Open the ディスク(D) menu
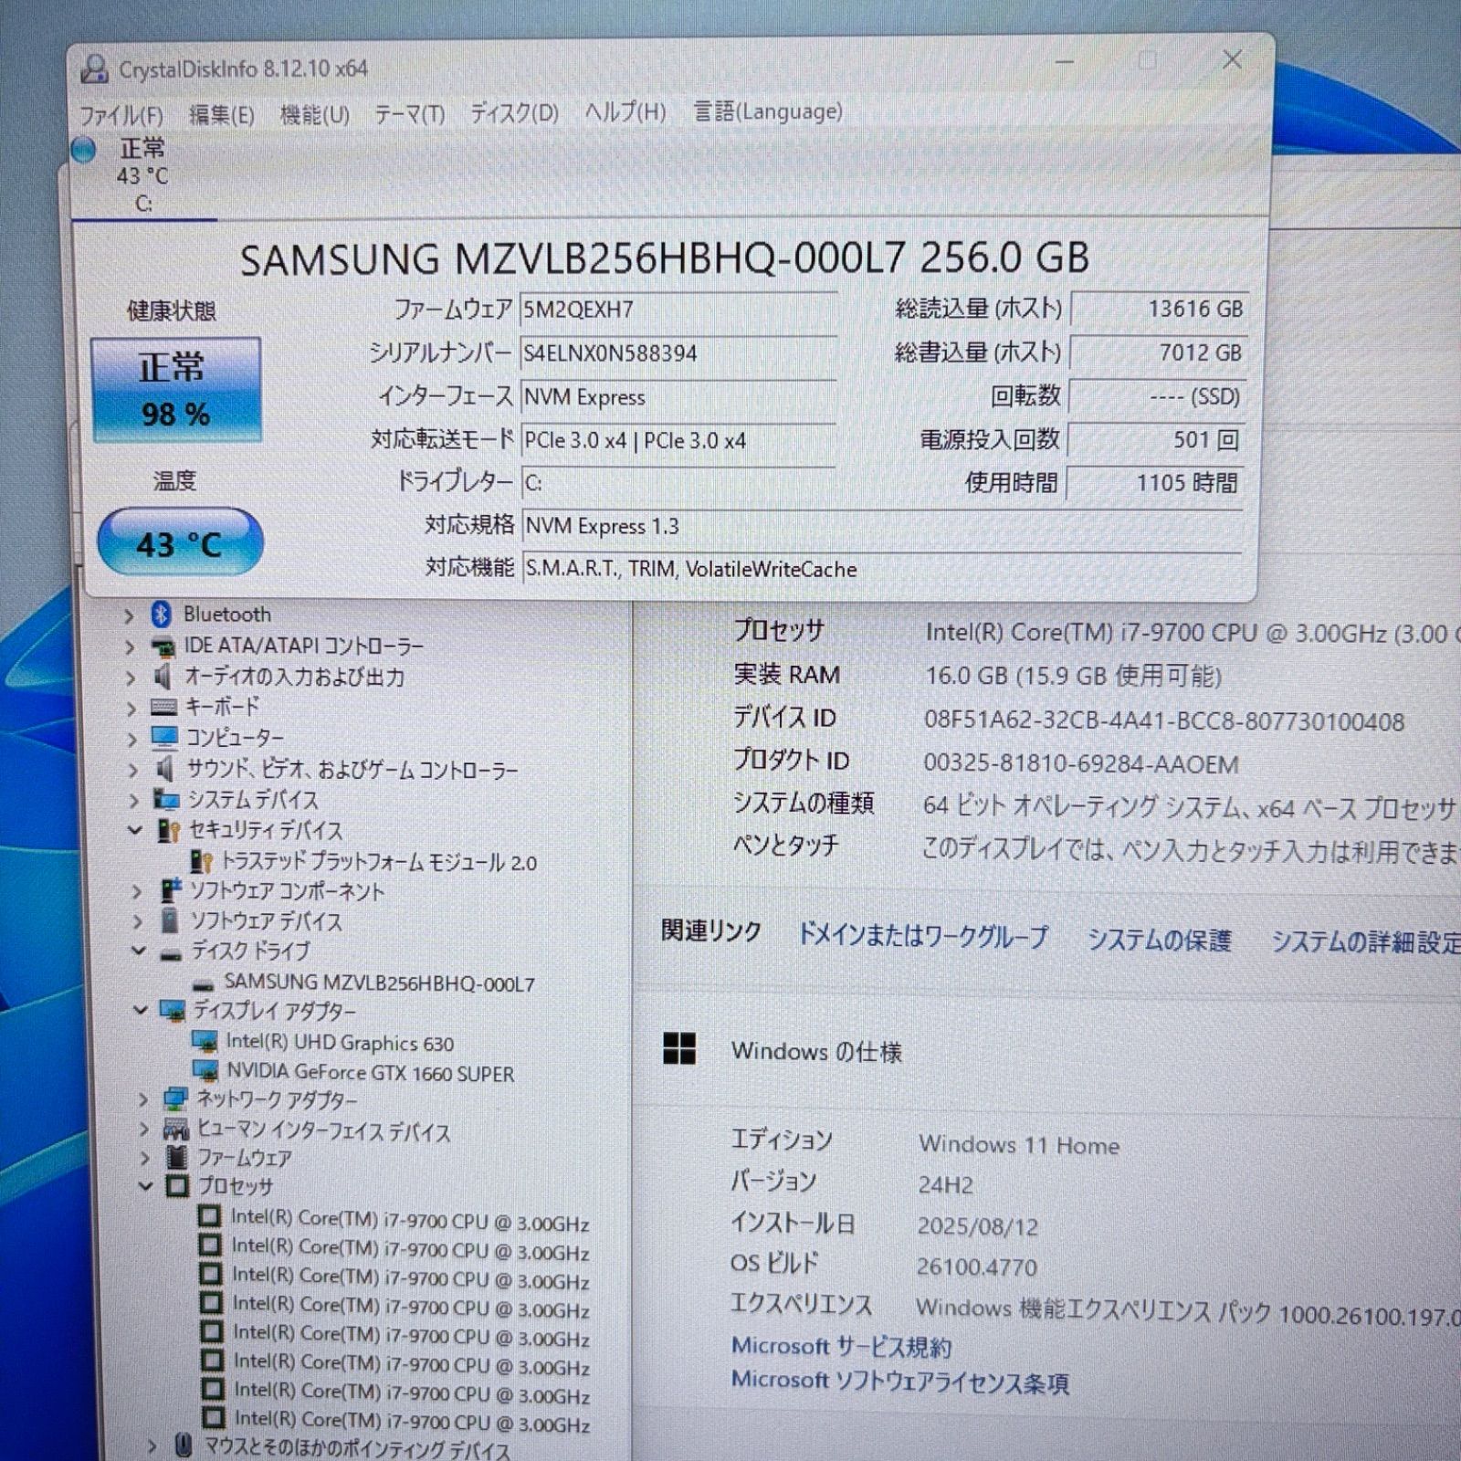This screenshot has width=1461, height=1461. click(x=514, y=113)
